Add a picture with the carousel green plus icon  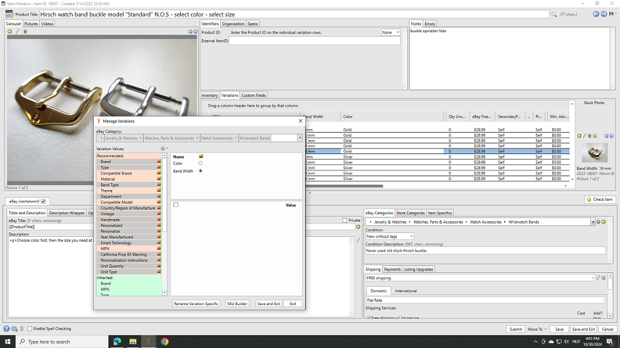click(9, 32)
